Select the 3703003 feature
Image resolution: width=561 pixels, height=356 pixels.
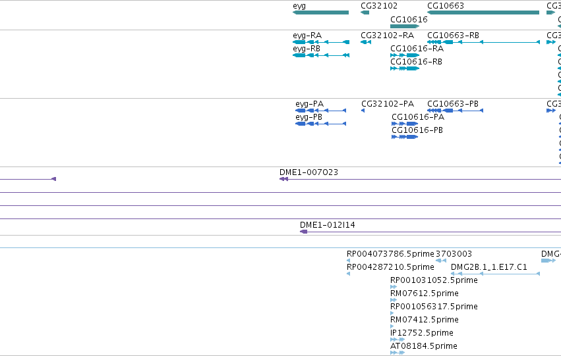(x=441, y=261)
